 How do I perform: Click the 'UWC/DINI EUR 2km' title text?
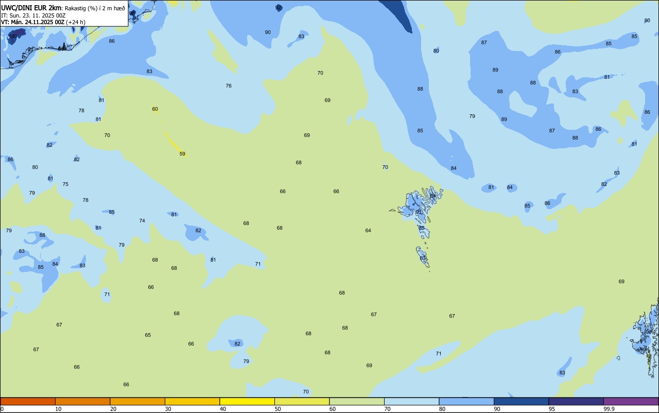tap(31, 8)
